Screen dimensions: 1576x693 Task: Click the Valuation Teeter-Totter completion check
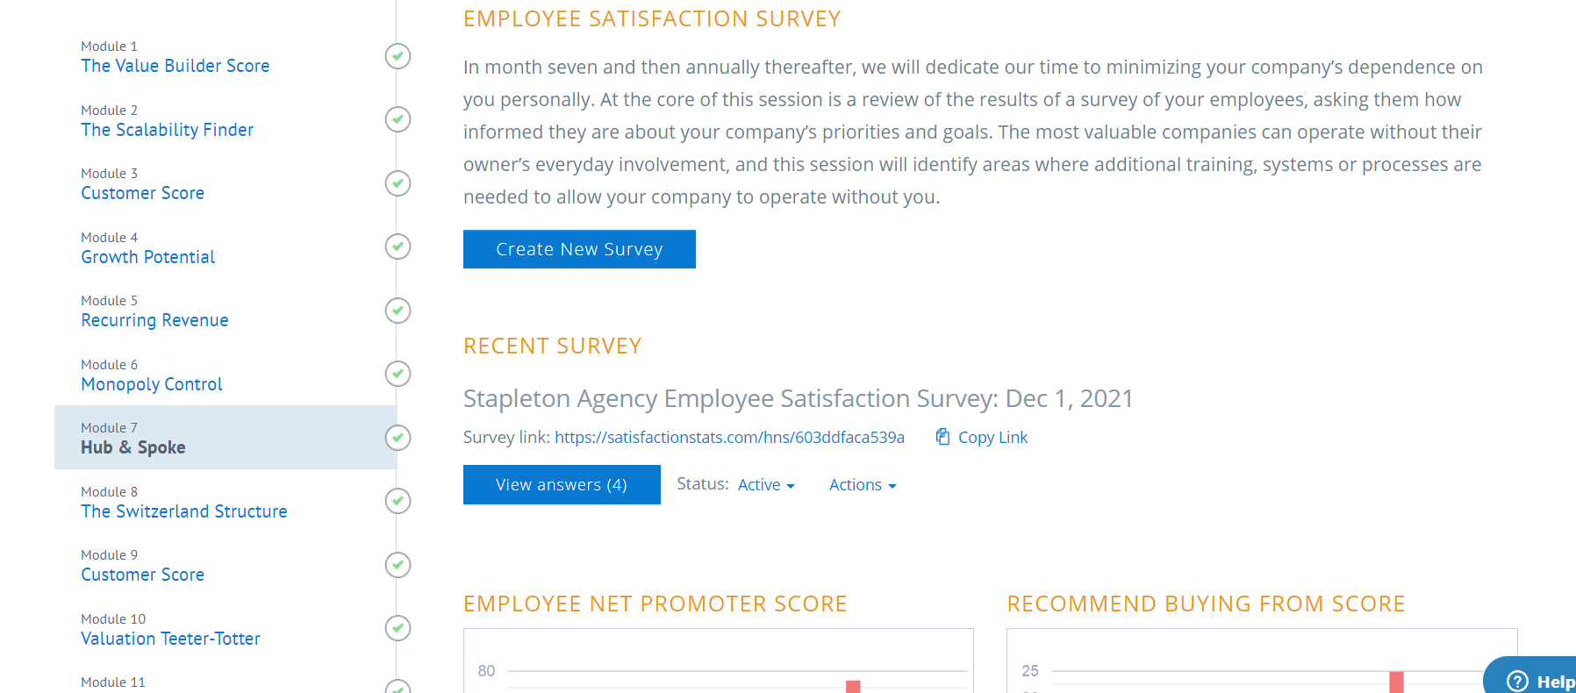click(398, 628)
